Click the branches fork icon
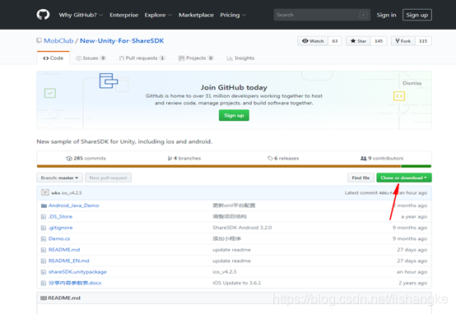This screenshot has width=456, height=314. 170,159
